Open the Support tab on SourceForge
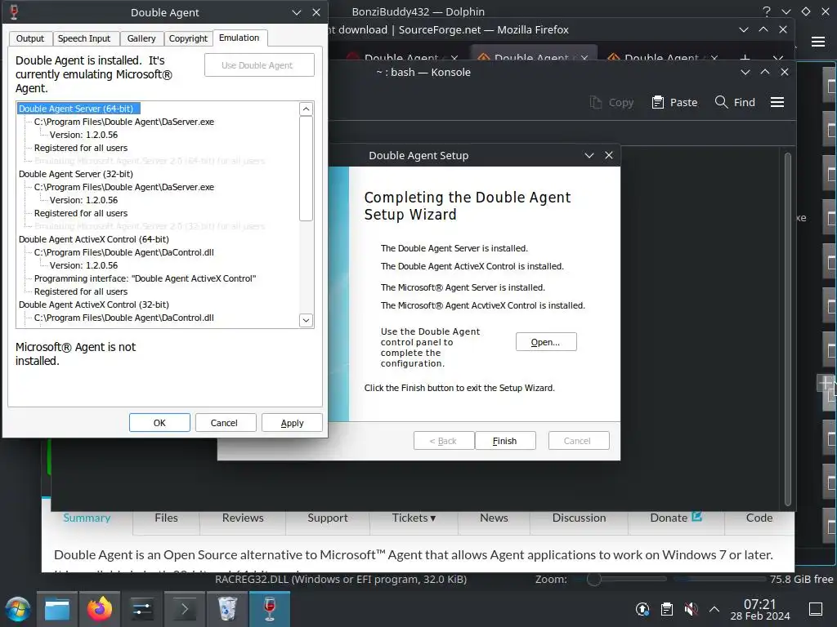Screen dimensions: 837x627 coord(327,518)
